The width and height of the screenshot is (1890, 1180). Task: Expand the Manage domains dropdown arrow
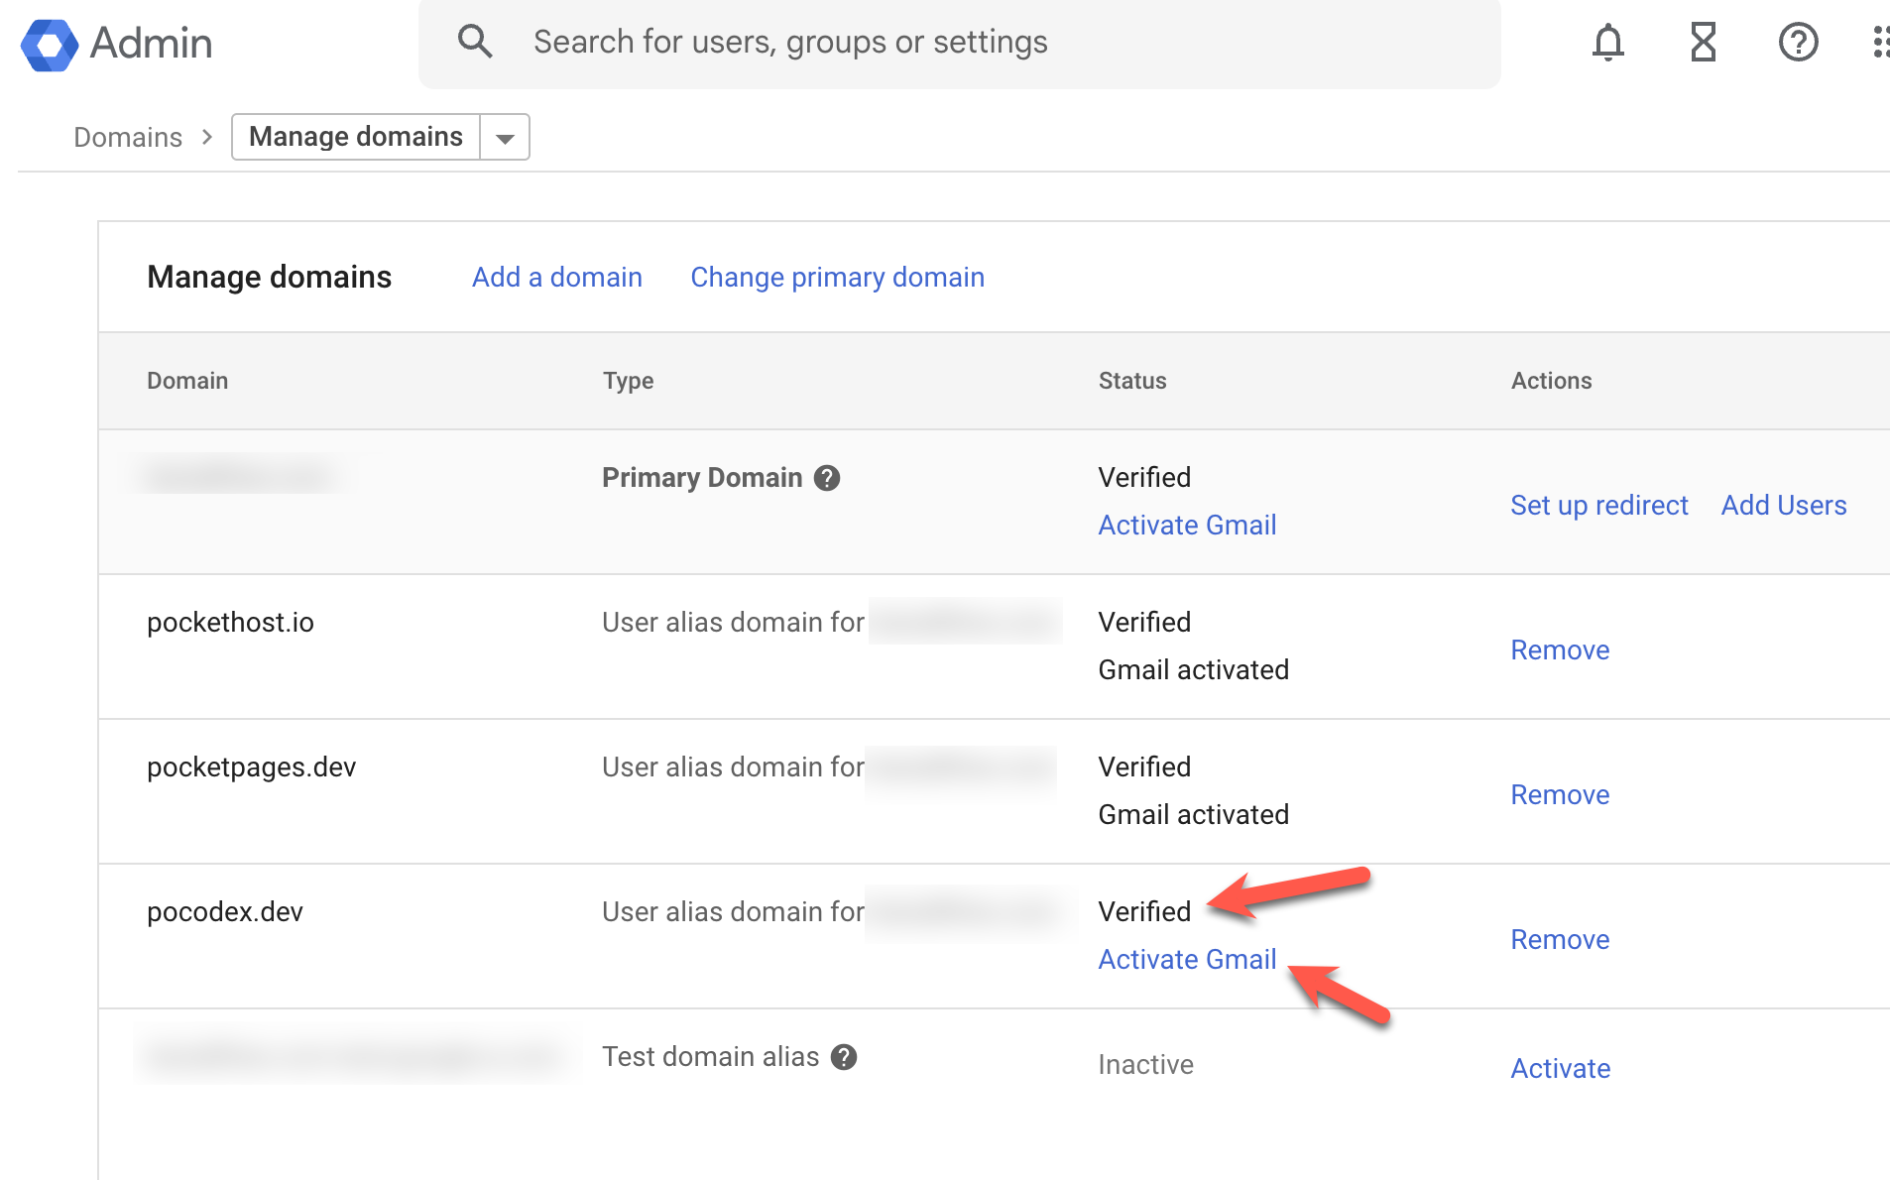click(x=505, y=138)
